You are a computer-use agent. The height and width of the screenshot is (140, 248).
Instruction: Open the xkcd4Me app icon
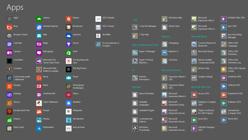click(x=98, y=36)
